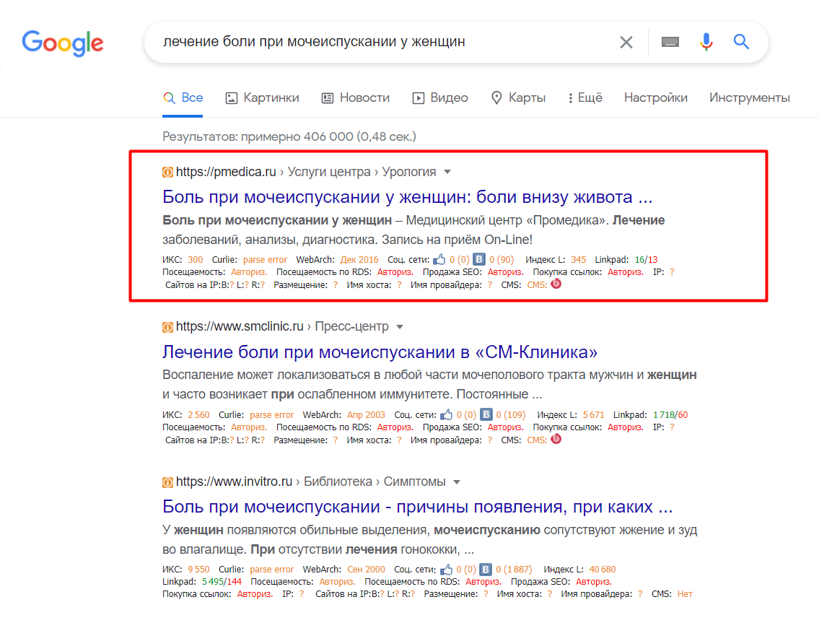The width and height of the screenshot is (819, 623).
Task: Expand the arrow after invitro.ru Симптомы breadcrumb
Action: click(x=457, y=482)
